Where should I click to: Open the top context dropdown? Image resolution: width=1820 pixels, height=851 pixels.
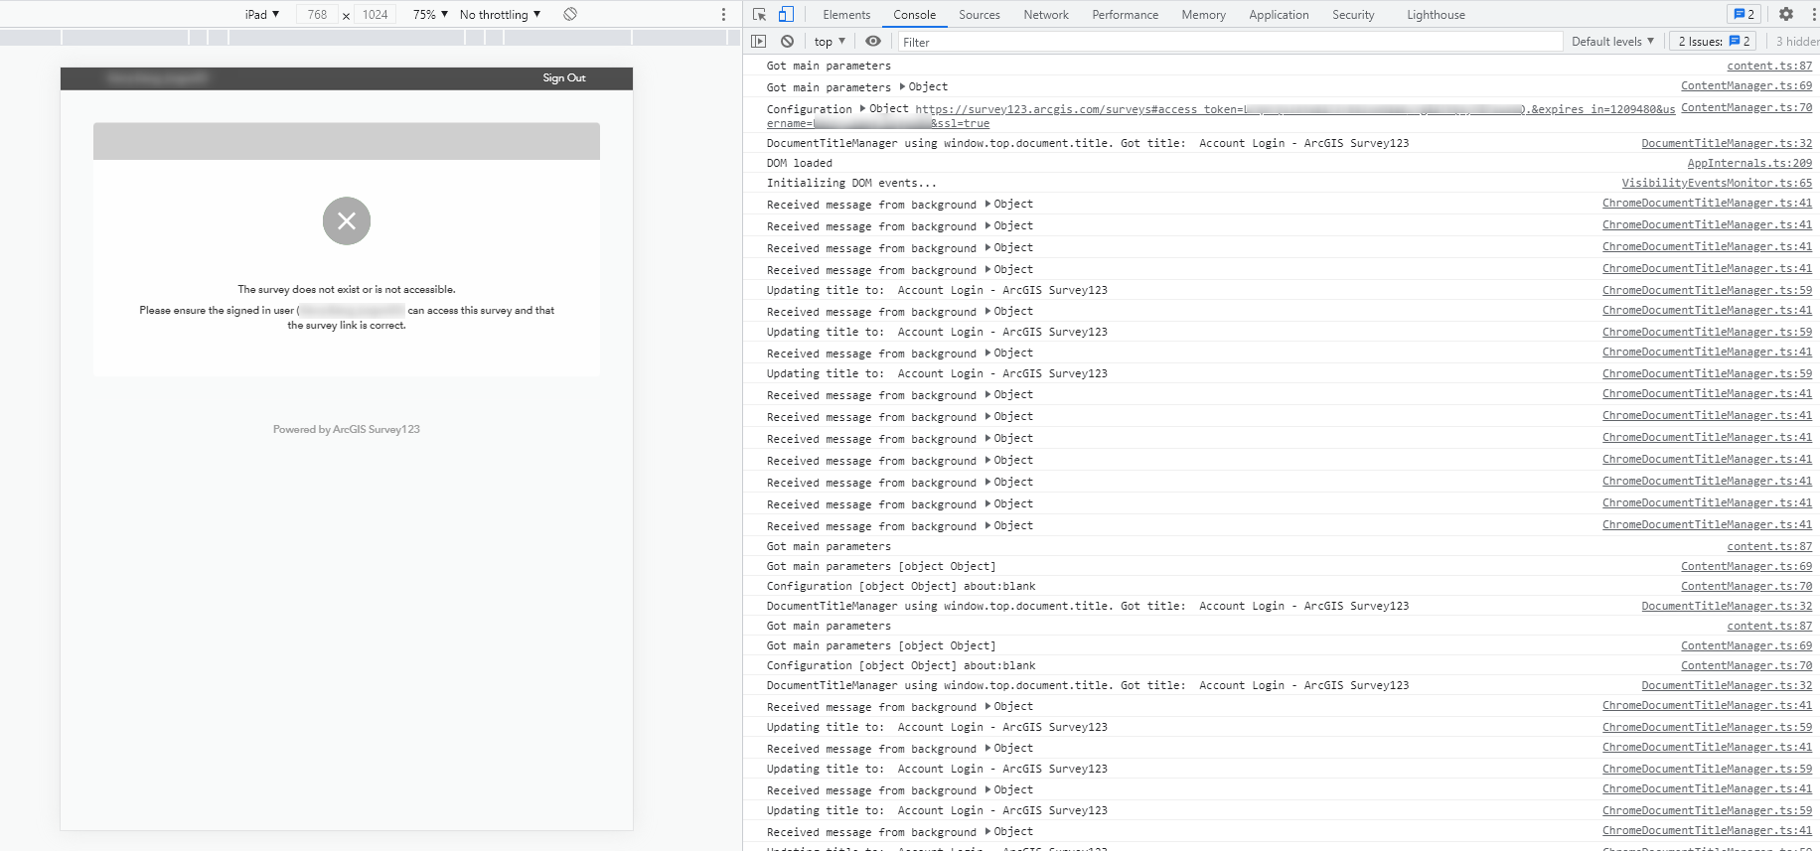[830, 42]
